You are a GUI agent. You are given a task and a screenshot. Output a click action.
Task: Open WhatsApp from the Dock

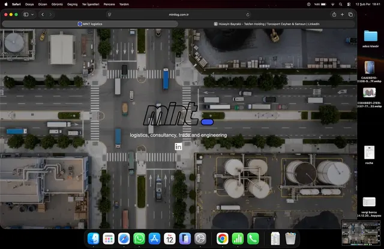tap(139, 238)
